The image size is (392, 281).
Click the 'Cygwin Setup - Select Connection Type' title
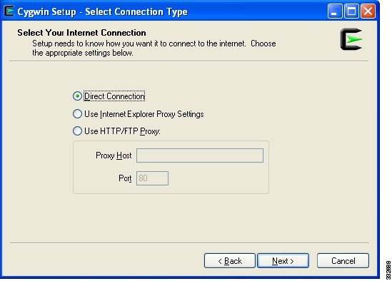point(102,11)
